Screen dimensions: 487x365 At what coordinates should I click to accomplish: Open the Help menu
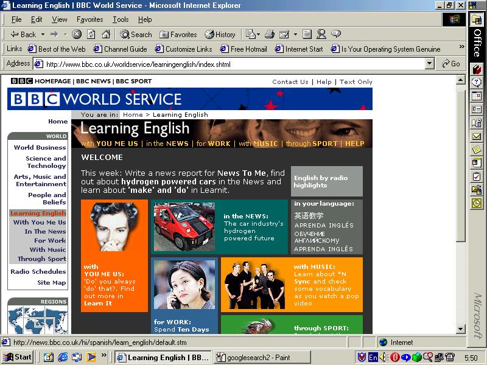145,19
